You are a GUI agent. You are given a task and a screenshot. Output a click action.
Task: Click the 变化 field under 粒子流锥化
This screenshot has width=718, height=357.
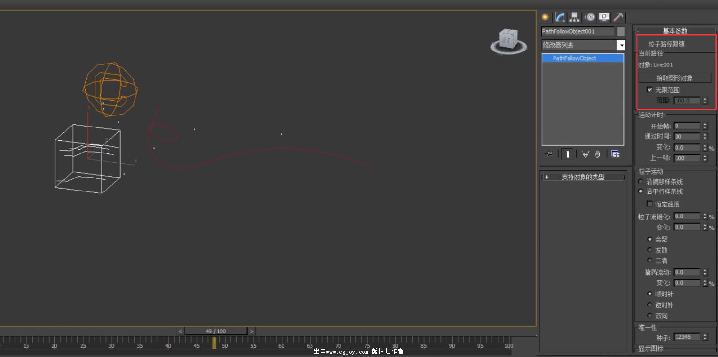(x=687, y=227)
